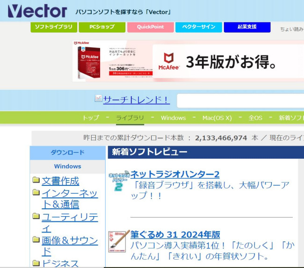The image size is (304, 268).
Task: Open the 筆ぐるめ 31 2024年版 link
Action: tap(175, 234)
